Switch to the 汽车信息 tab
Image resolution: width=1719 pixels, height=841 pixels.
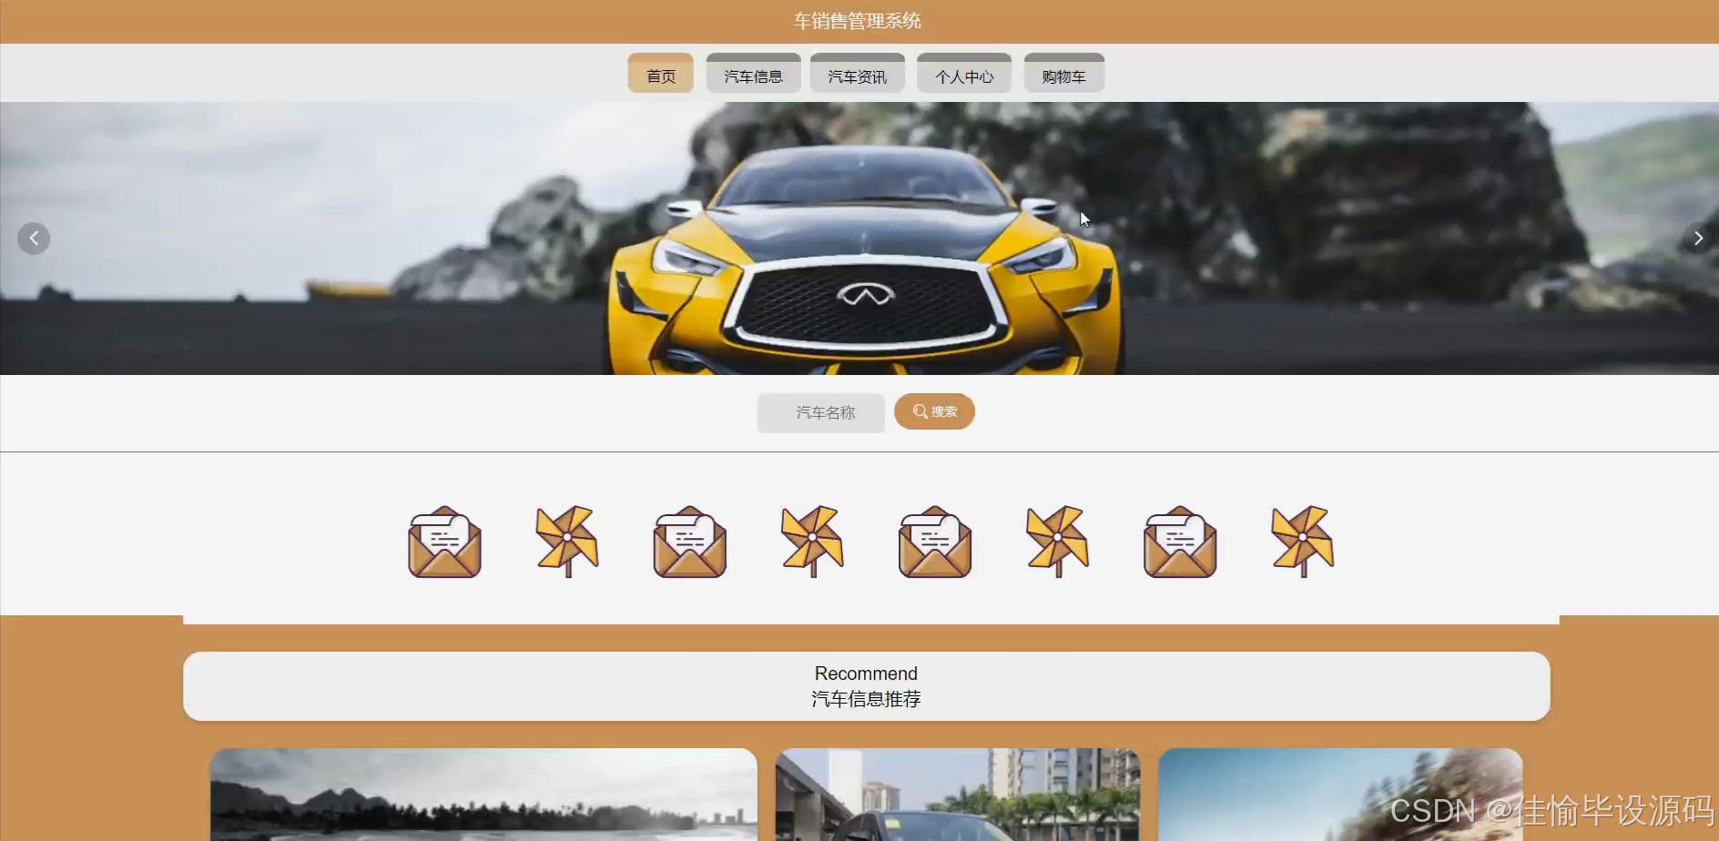coord(753,74)
